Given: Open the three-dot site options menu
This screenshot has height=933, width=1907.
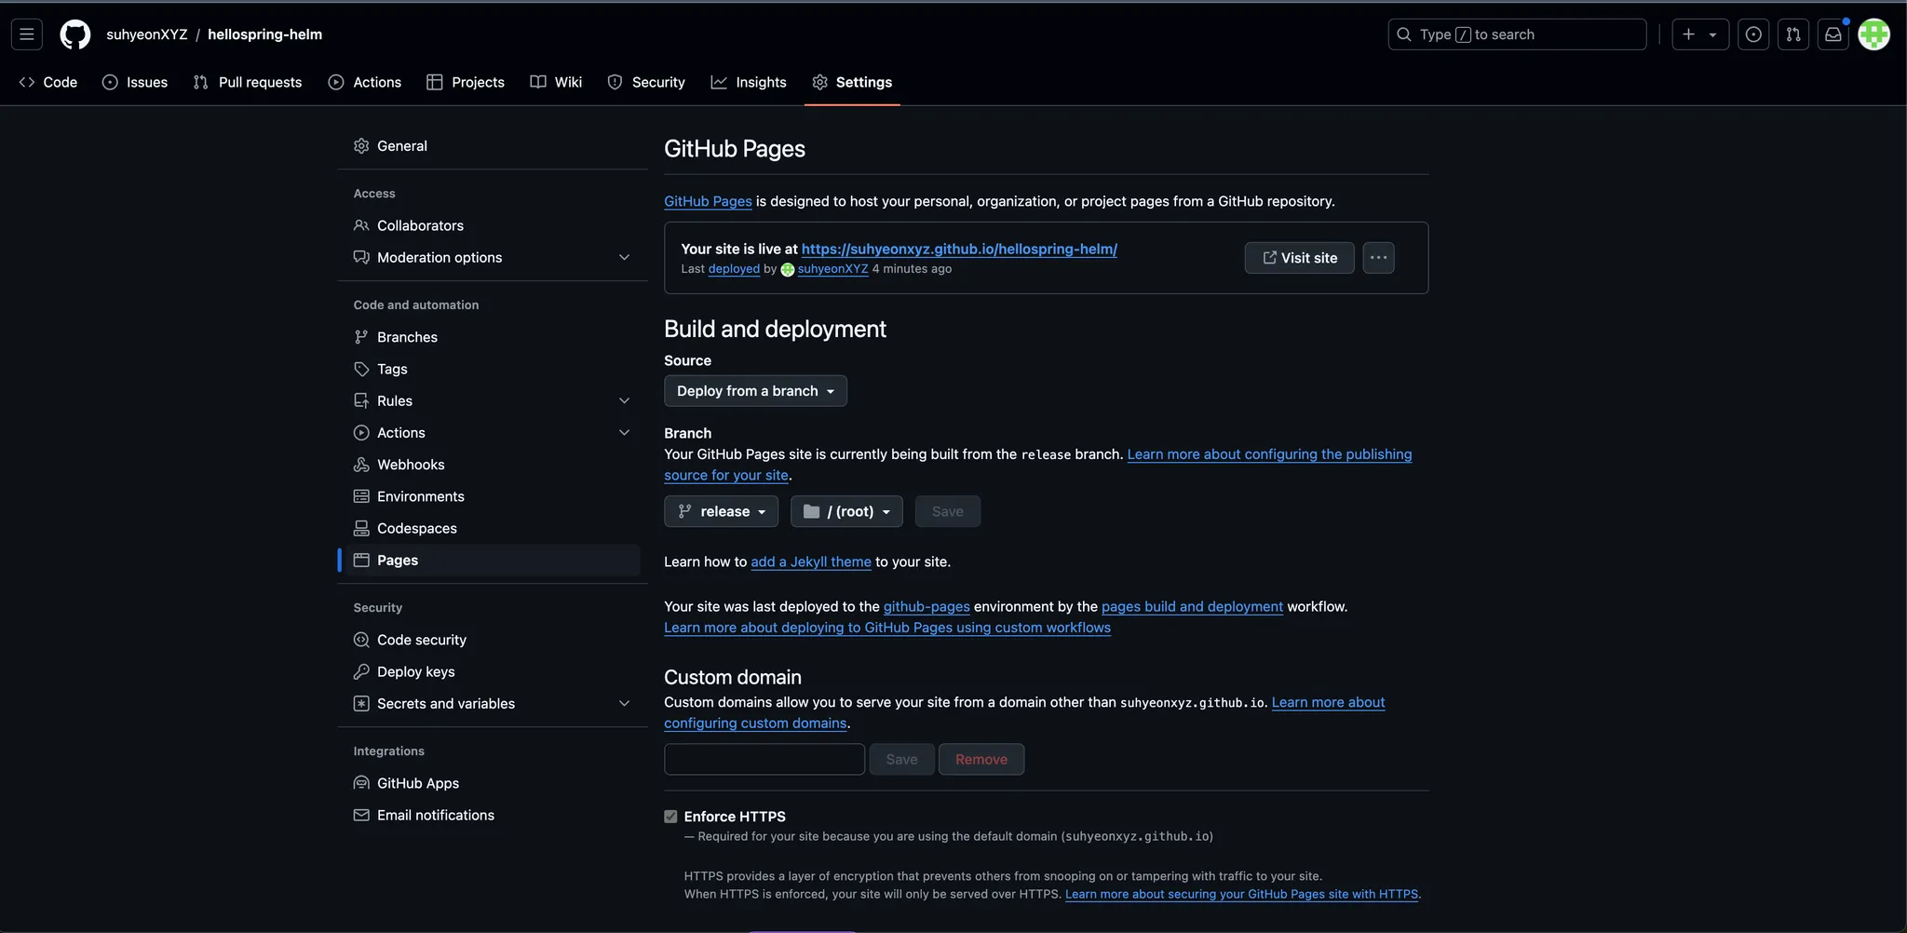Looking at the screenshot, I should pyautogui.click(x=1378, y=258).
